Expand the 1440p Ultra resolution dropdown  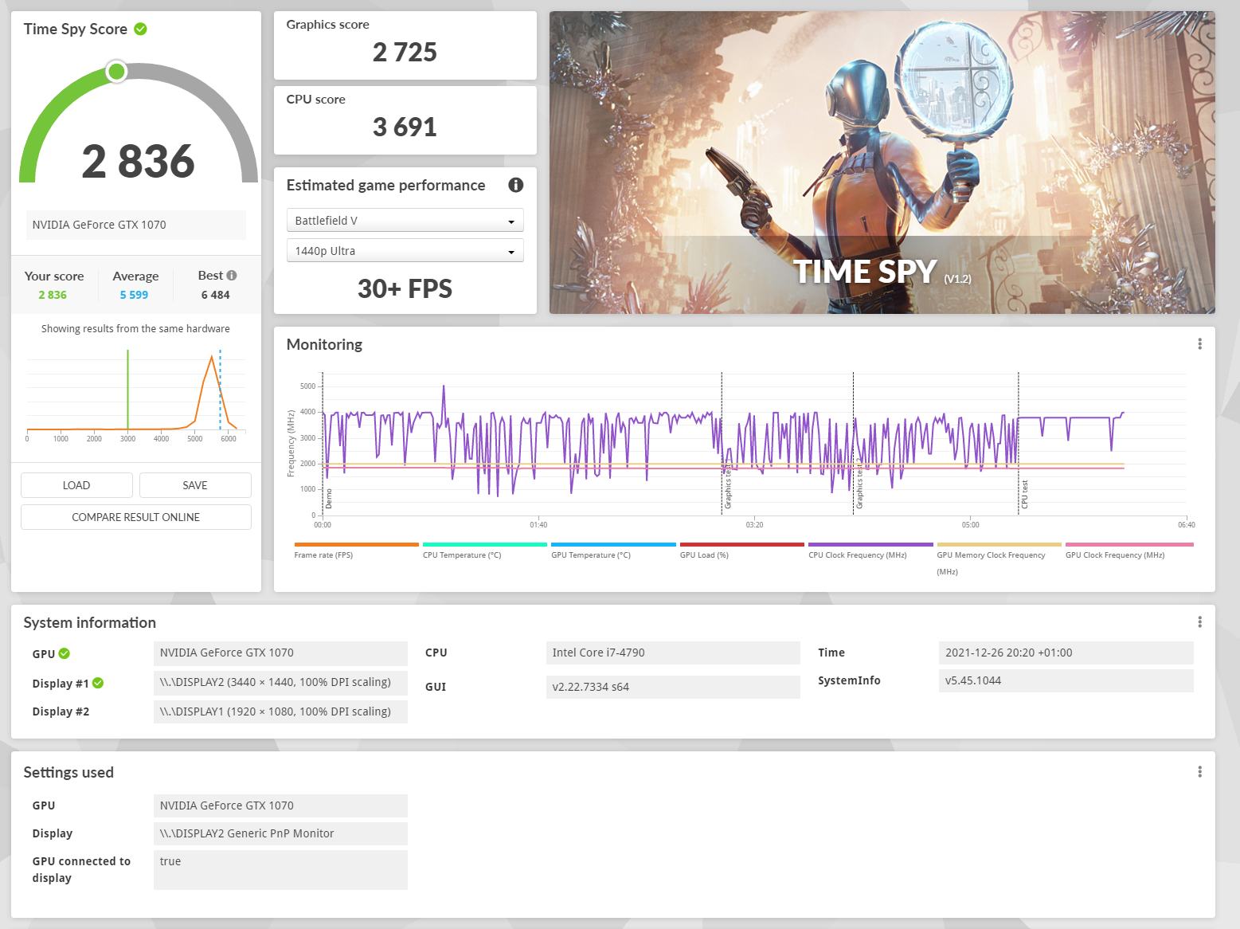click(x=405, y=251)
